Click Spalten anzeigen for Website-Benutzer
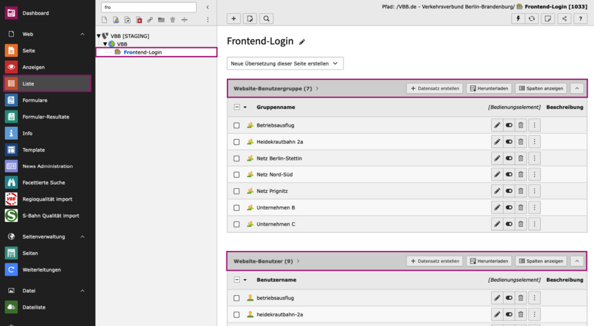 [541, 261]
